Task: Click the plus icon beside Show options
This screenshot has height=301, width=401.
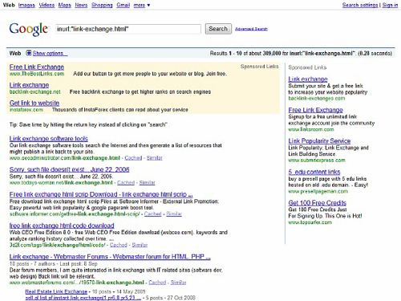Action: 29,53
